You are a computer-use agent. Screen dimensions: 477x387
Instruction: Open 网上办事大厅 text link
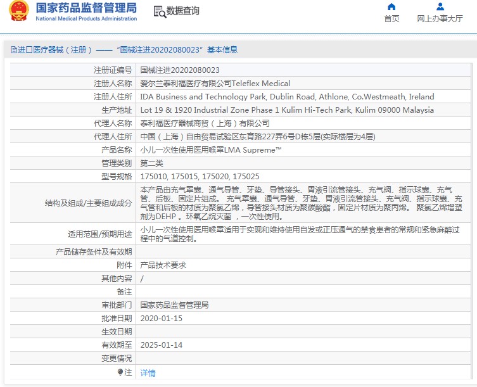tap(440, 19)
